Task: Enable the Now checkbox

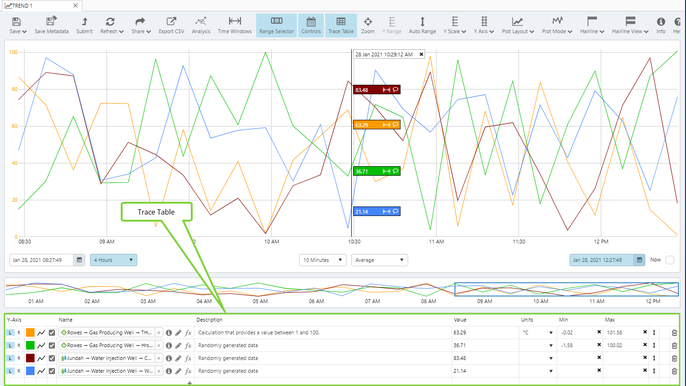Action: click(x=669, y=260)
